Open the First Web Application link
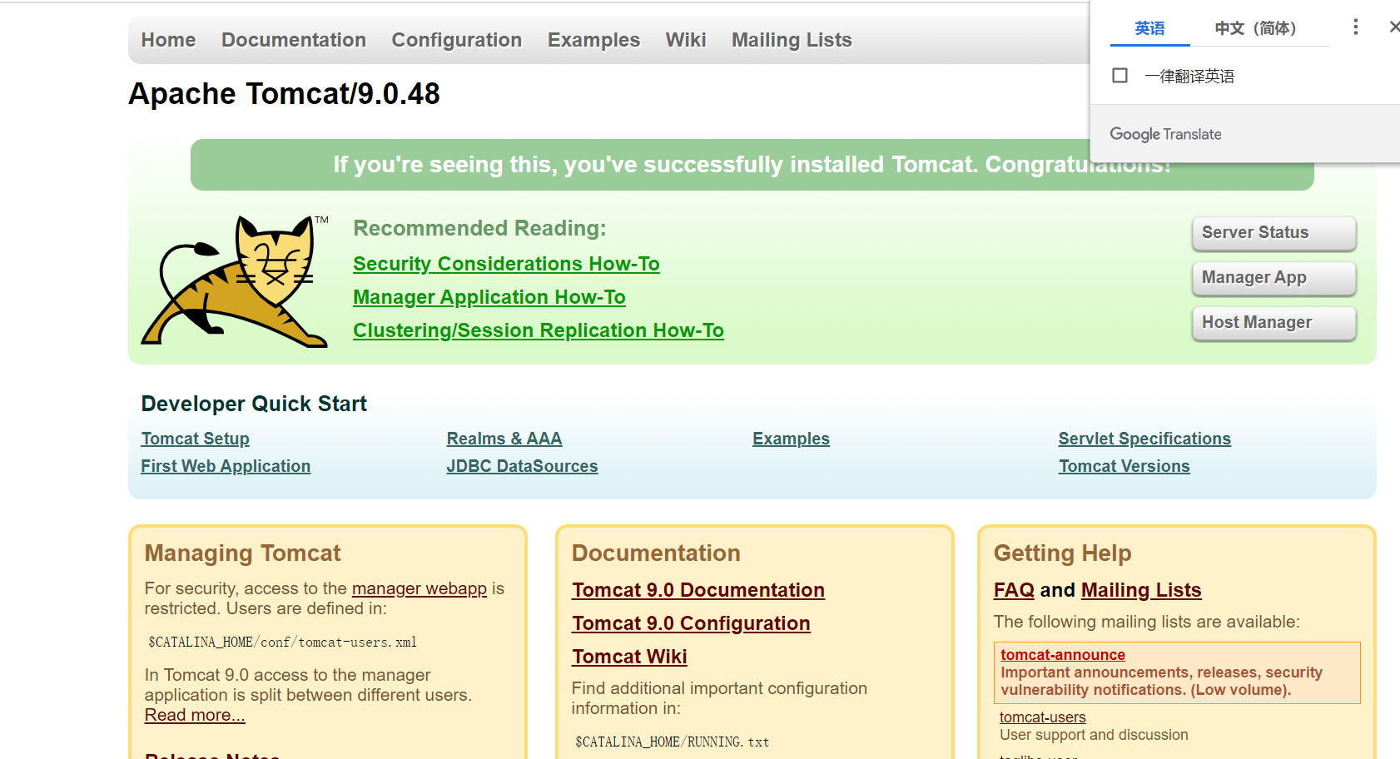This screenshot has height=759, width=1400. [226, 466]
